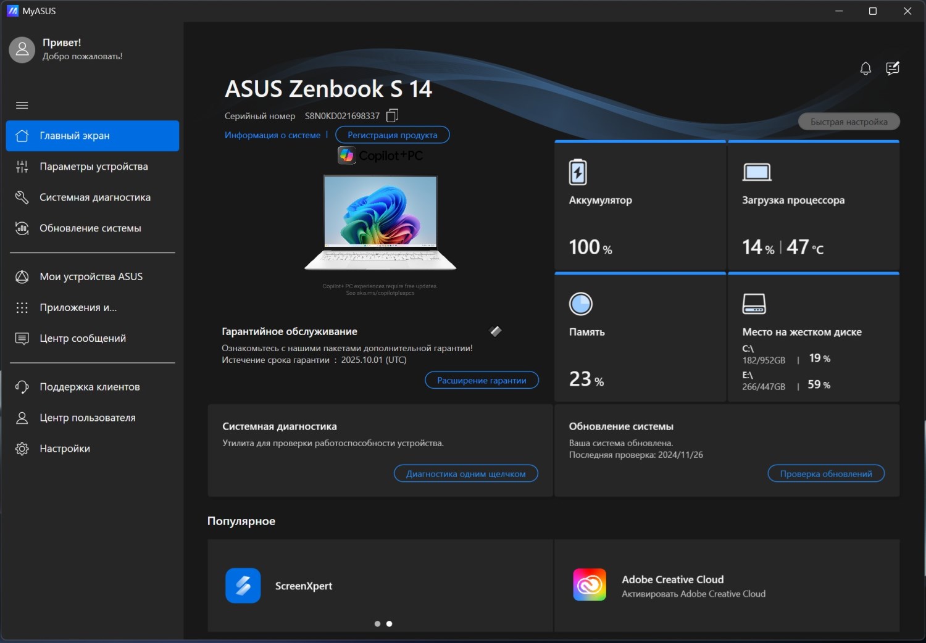
Task: Click the ScreenXpert app icon
Action: click(243, 586)
